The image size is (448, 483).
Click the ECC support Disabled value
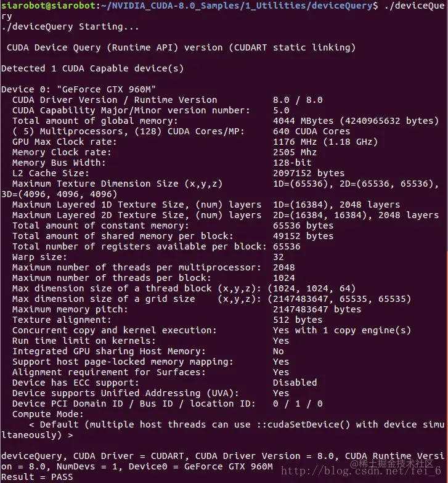coord(295,383)
